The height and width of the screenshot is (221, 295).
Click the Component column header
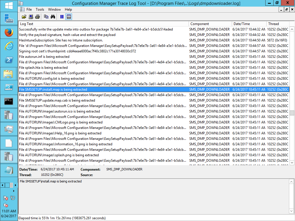[x=210, y=24]
